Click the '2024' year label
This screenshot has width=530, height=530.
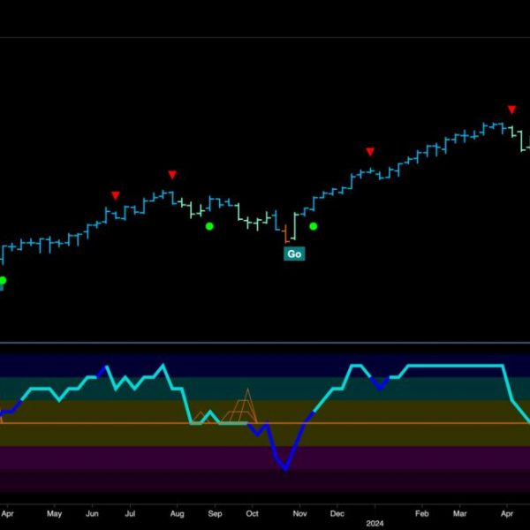[x=375, y=524]
